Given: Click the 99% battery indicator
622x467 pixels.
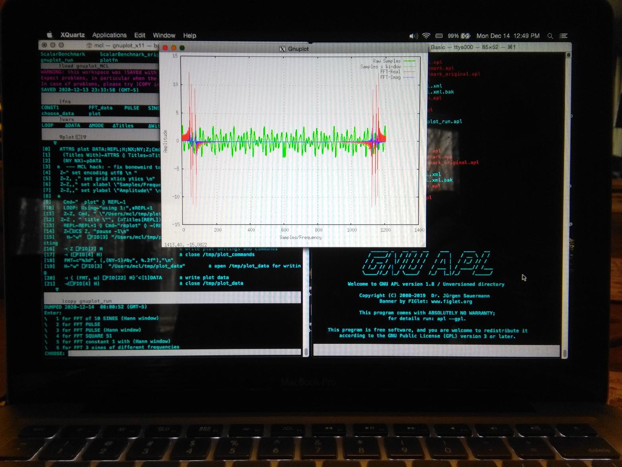Looking at the screenshot, I should click(459, 36).
